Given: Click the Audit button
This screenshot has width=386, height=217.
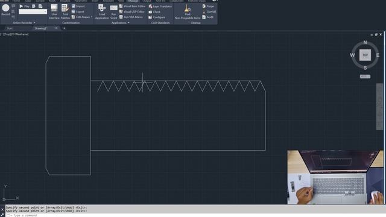Looking at the screenshot, I should click(207, 17).
